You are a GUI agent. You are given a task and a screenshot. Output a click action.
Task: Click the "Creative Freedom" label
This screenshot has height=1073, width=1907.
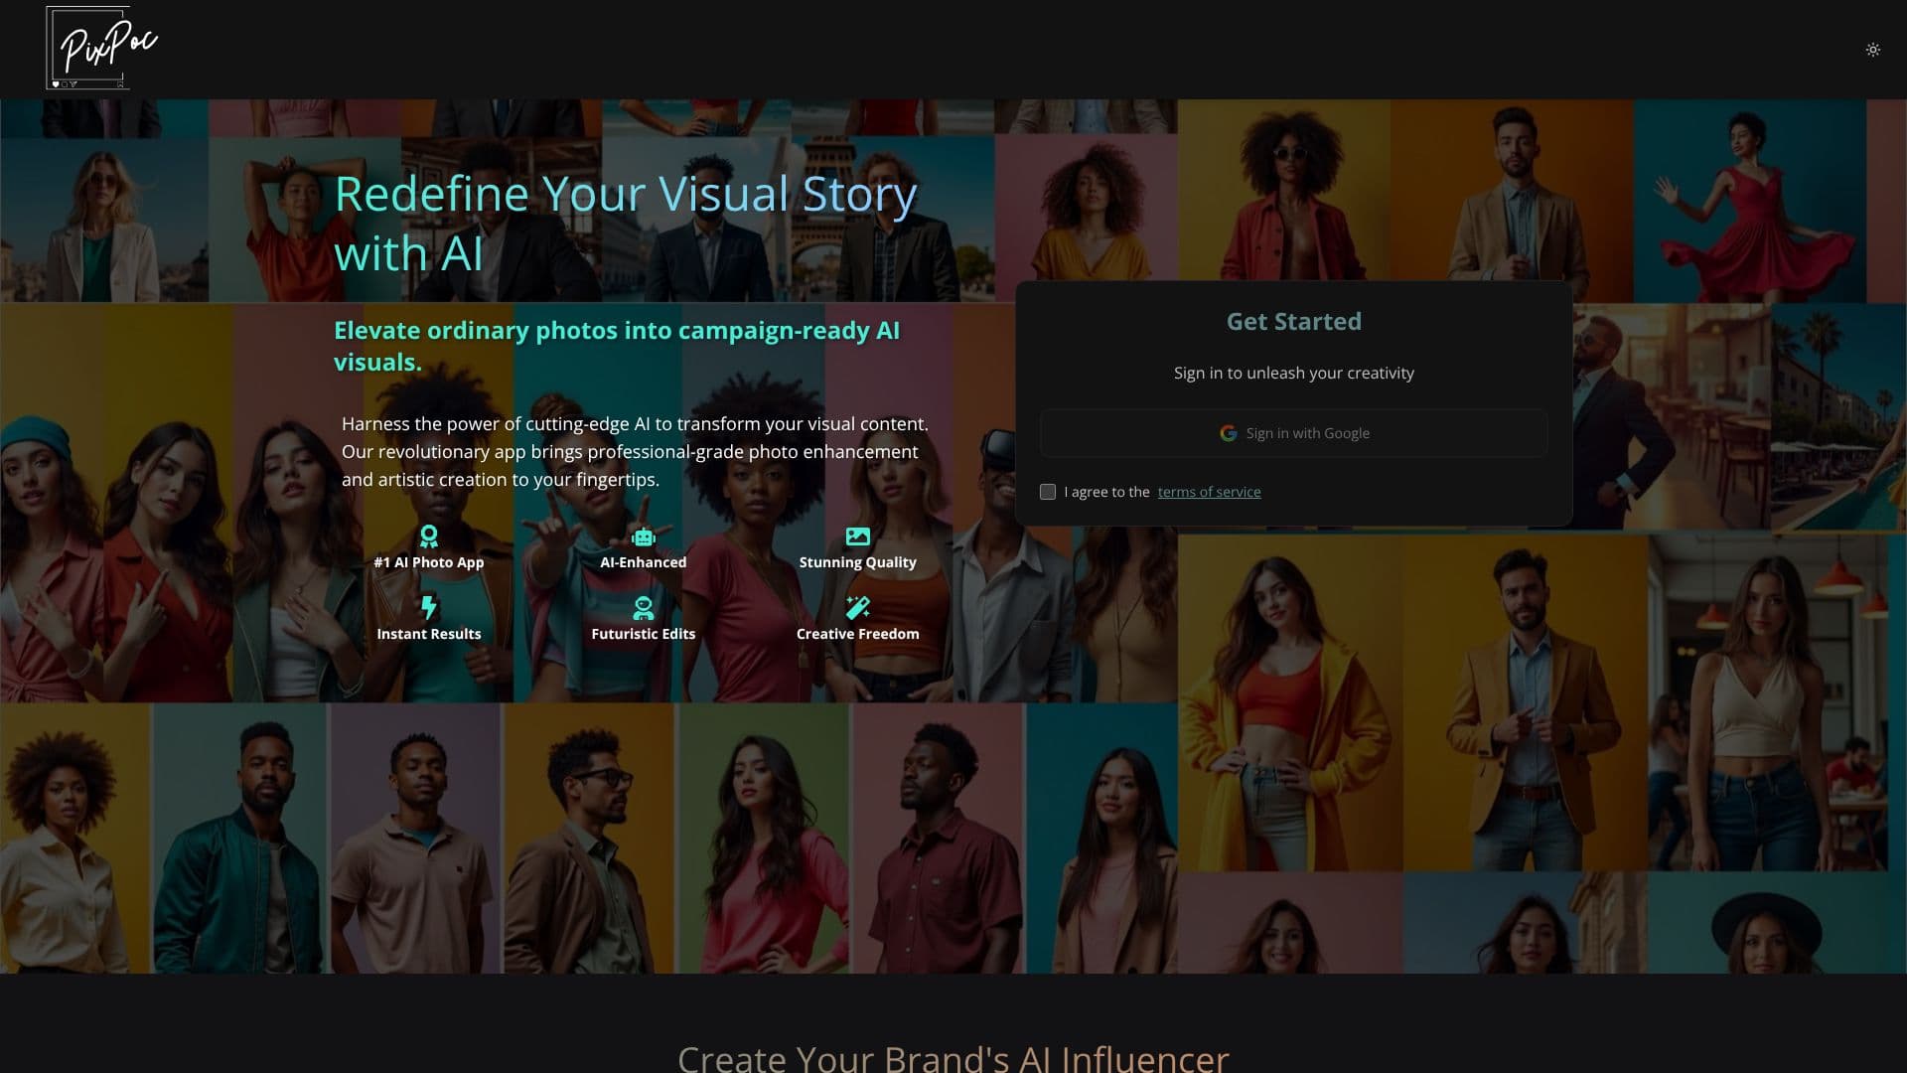coord(857,634)
